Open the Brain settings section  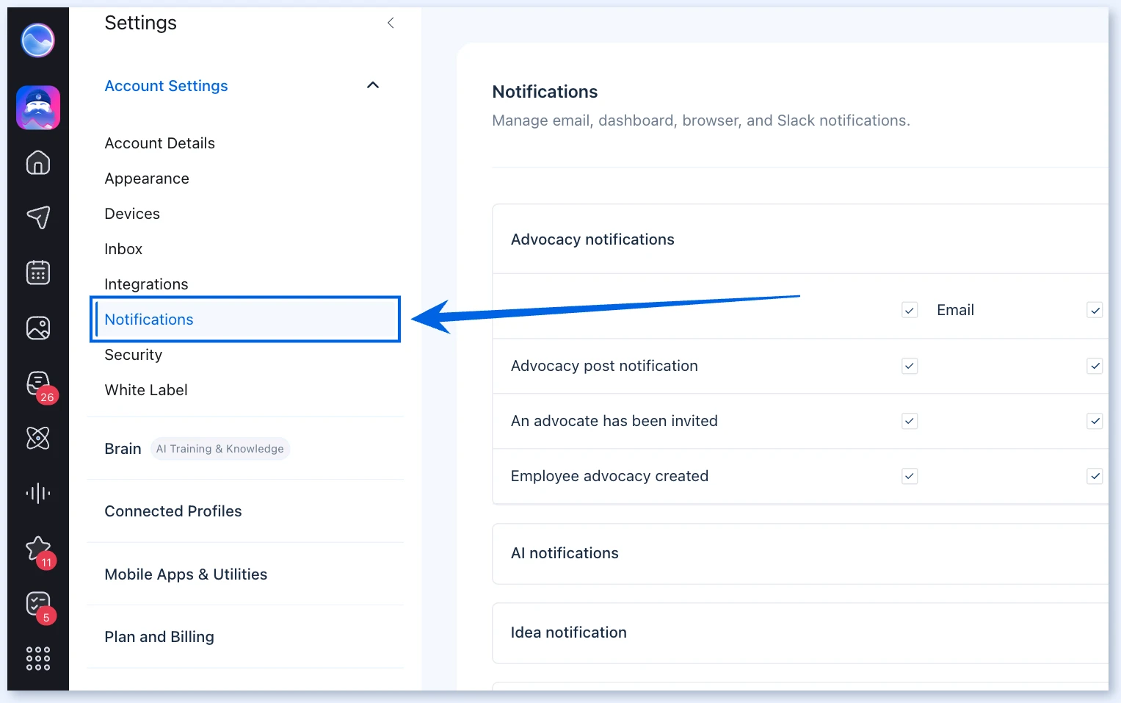(x=123, y=449)
